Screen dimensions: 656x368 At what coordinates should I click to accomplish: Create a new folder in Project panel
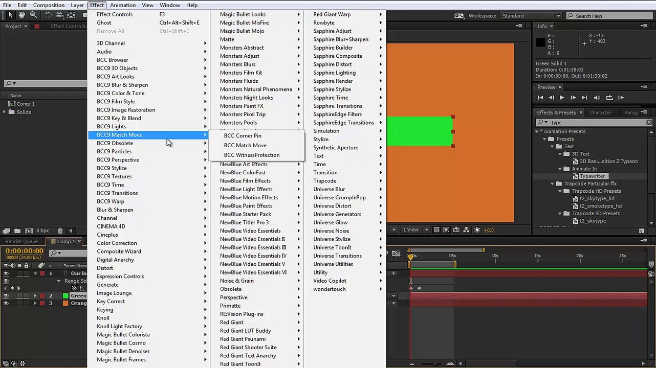click(17, 231)
